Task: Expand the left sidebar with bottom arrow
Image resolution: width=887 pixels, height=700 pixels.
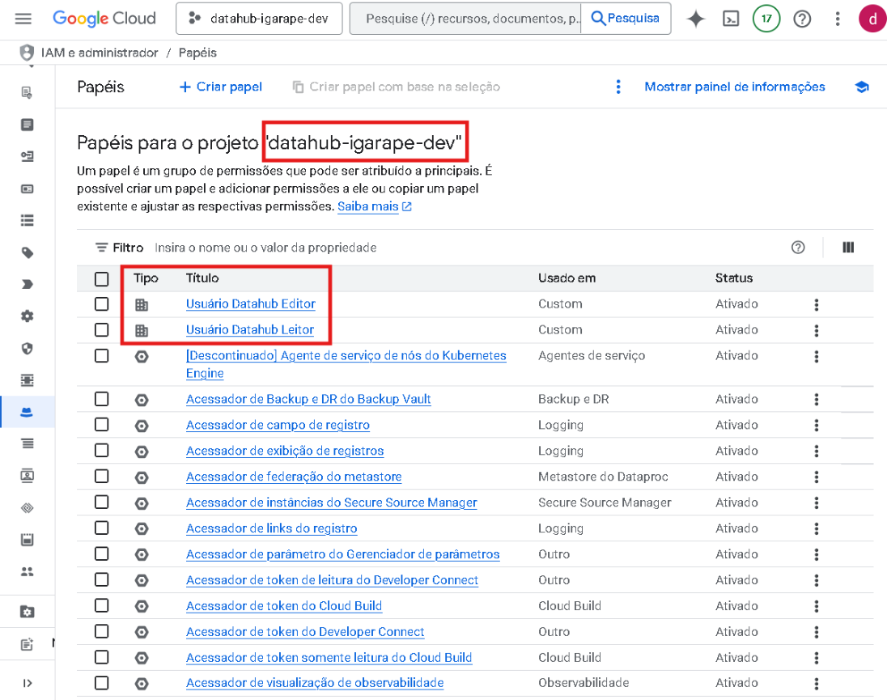Action: pos(28,683)
